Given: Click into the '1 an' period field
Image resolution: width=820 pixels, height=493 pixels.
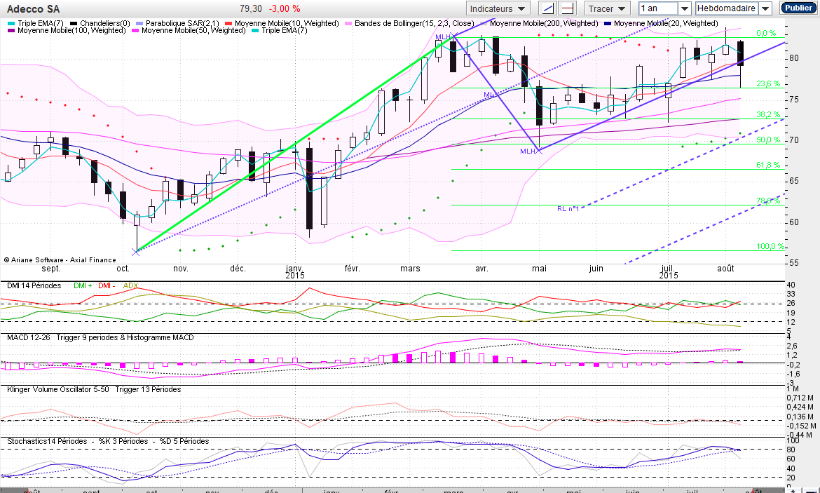Looking at the screenshot, I should [658, 8].
